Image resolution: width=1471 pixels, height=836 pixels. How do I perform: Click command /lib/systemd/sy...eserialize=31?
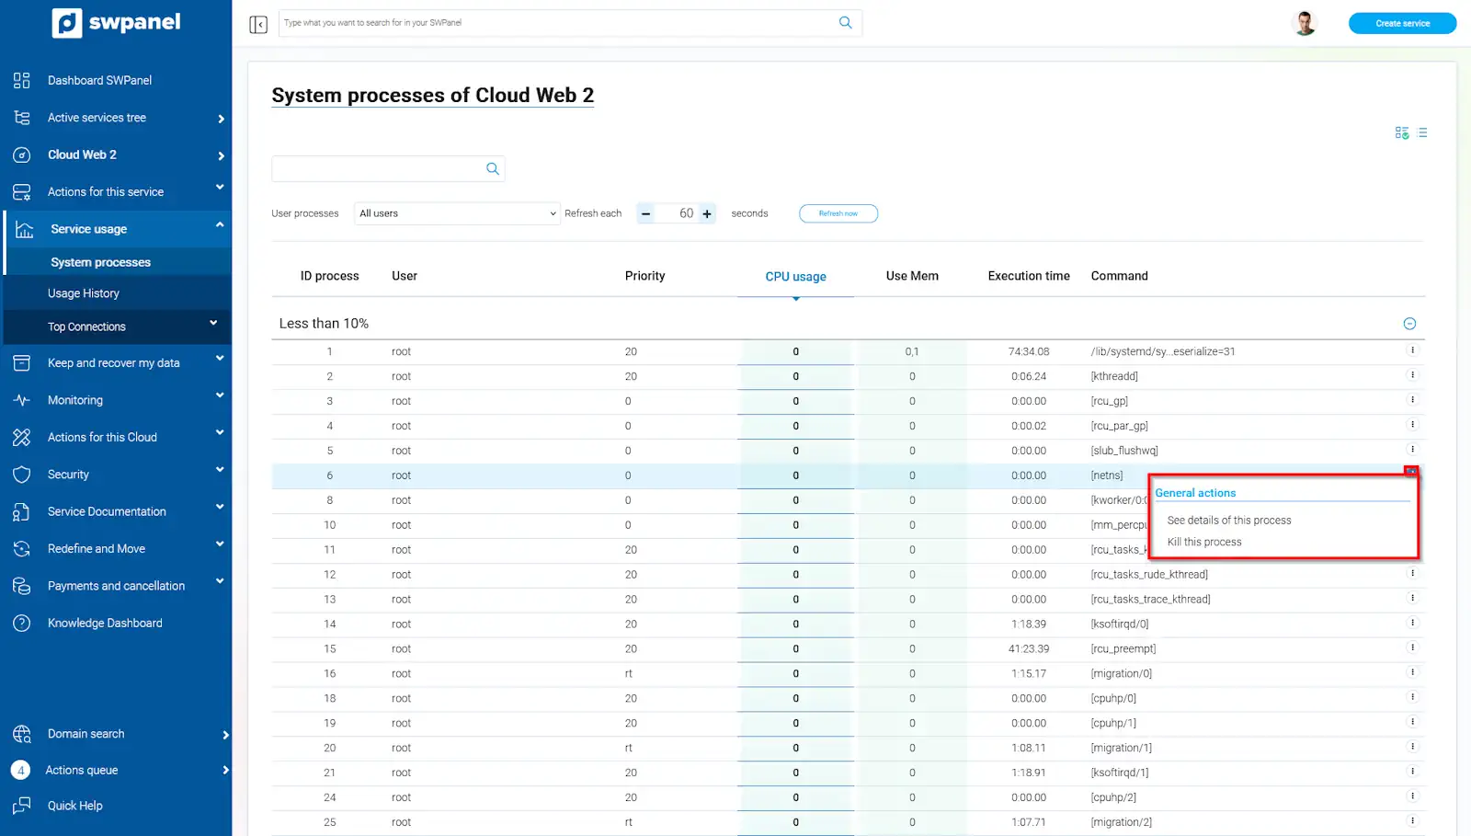coord(1163,352)
